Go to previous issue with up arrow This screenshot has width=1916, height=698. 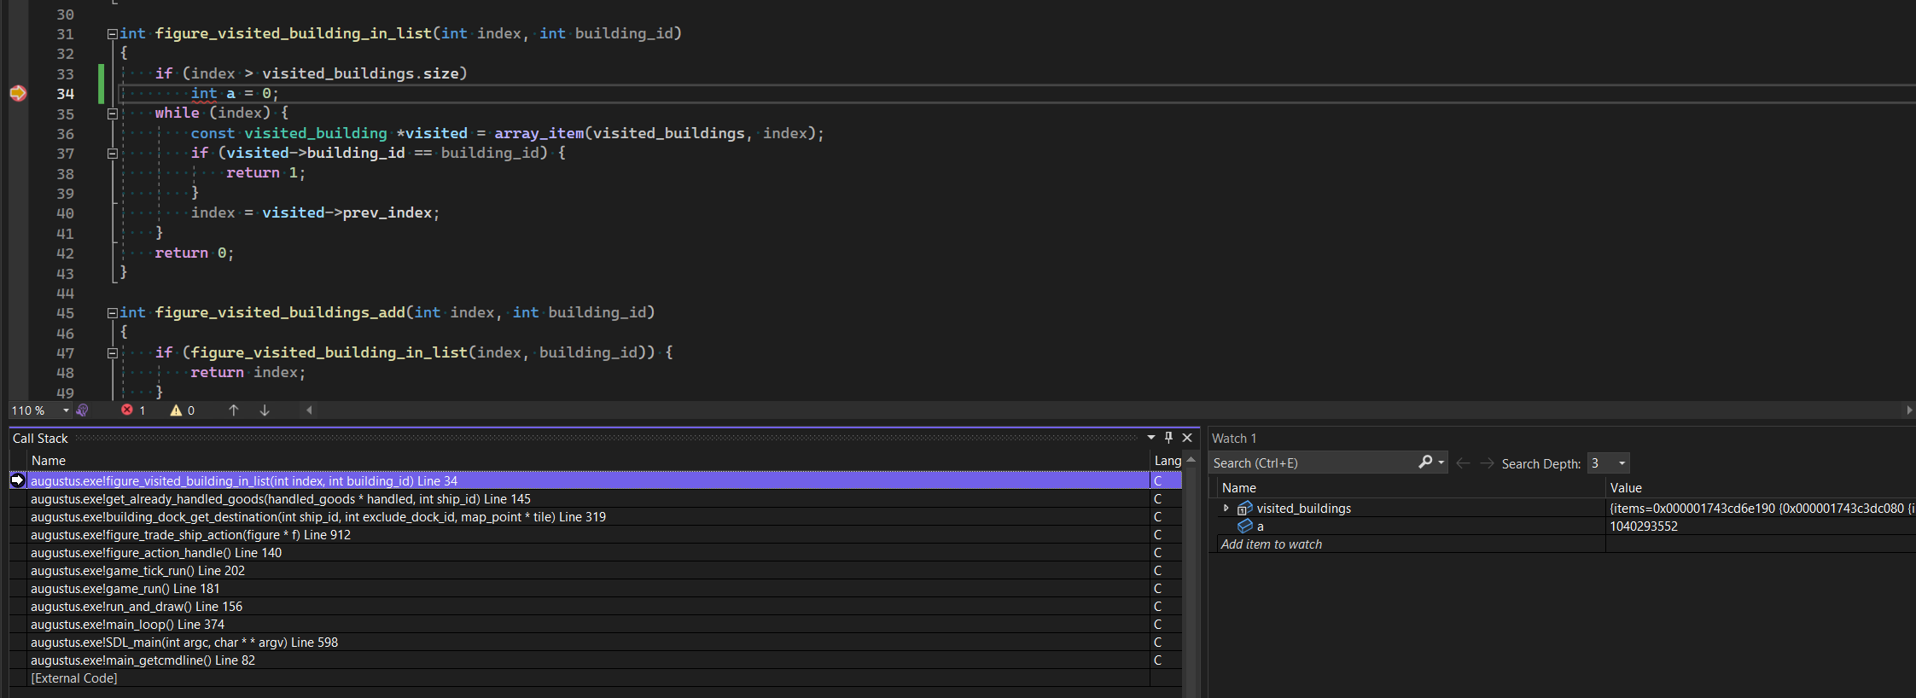[x=234, y=410]
